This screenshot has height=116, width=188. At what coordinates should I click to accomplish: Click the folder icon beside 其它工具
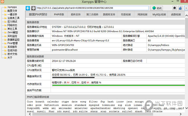tap(5, 29)
